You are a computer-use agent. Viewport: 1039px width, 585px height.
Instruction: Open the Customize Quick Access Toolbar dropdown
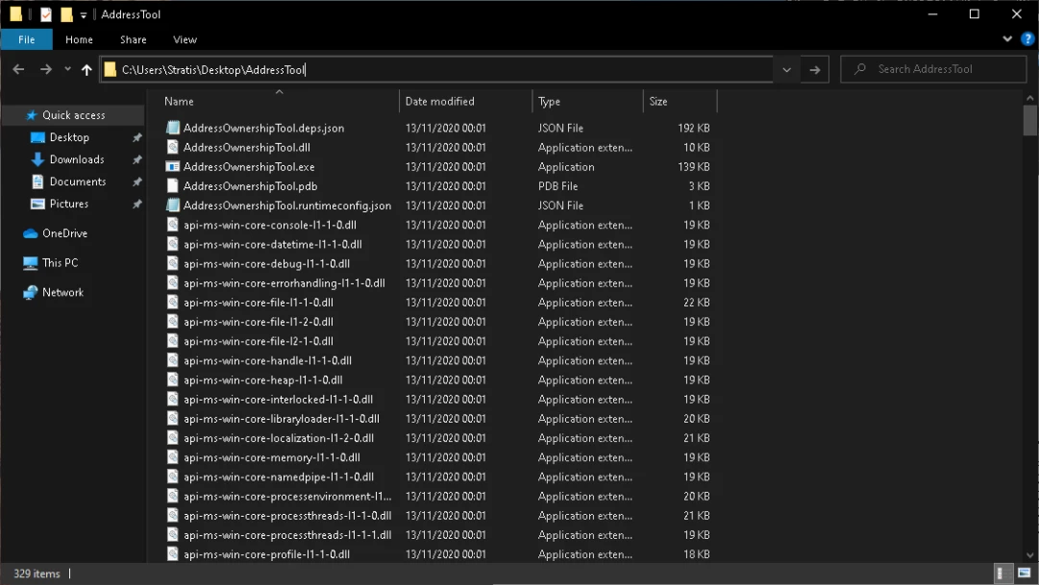84,15
